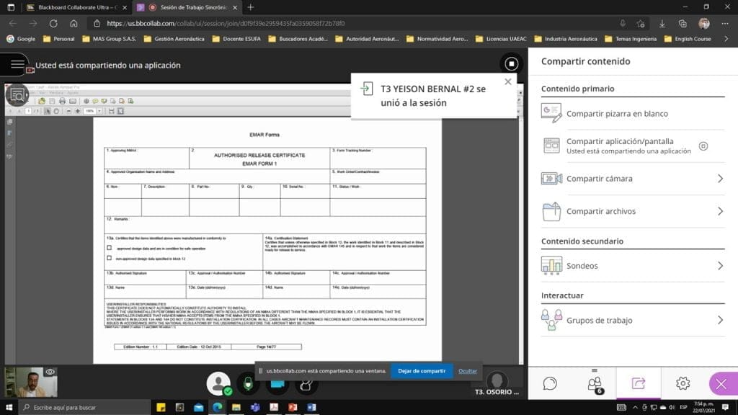Expand the Compartir cámara option
738x415 pixels.
[x=719, y=179]
